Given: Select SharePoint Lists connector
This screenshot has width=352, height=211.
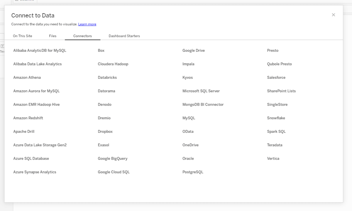Looking at the screenshot, I should [x=281, y=91].
